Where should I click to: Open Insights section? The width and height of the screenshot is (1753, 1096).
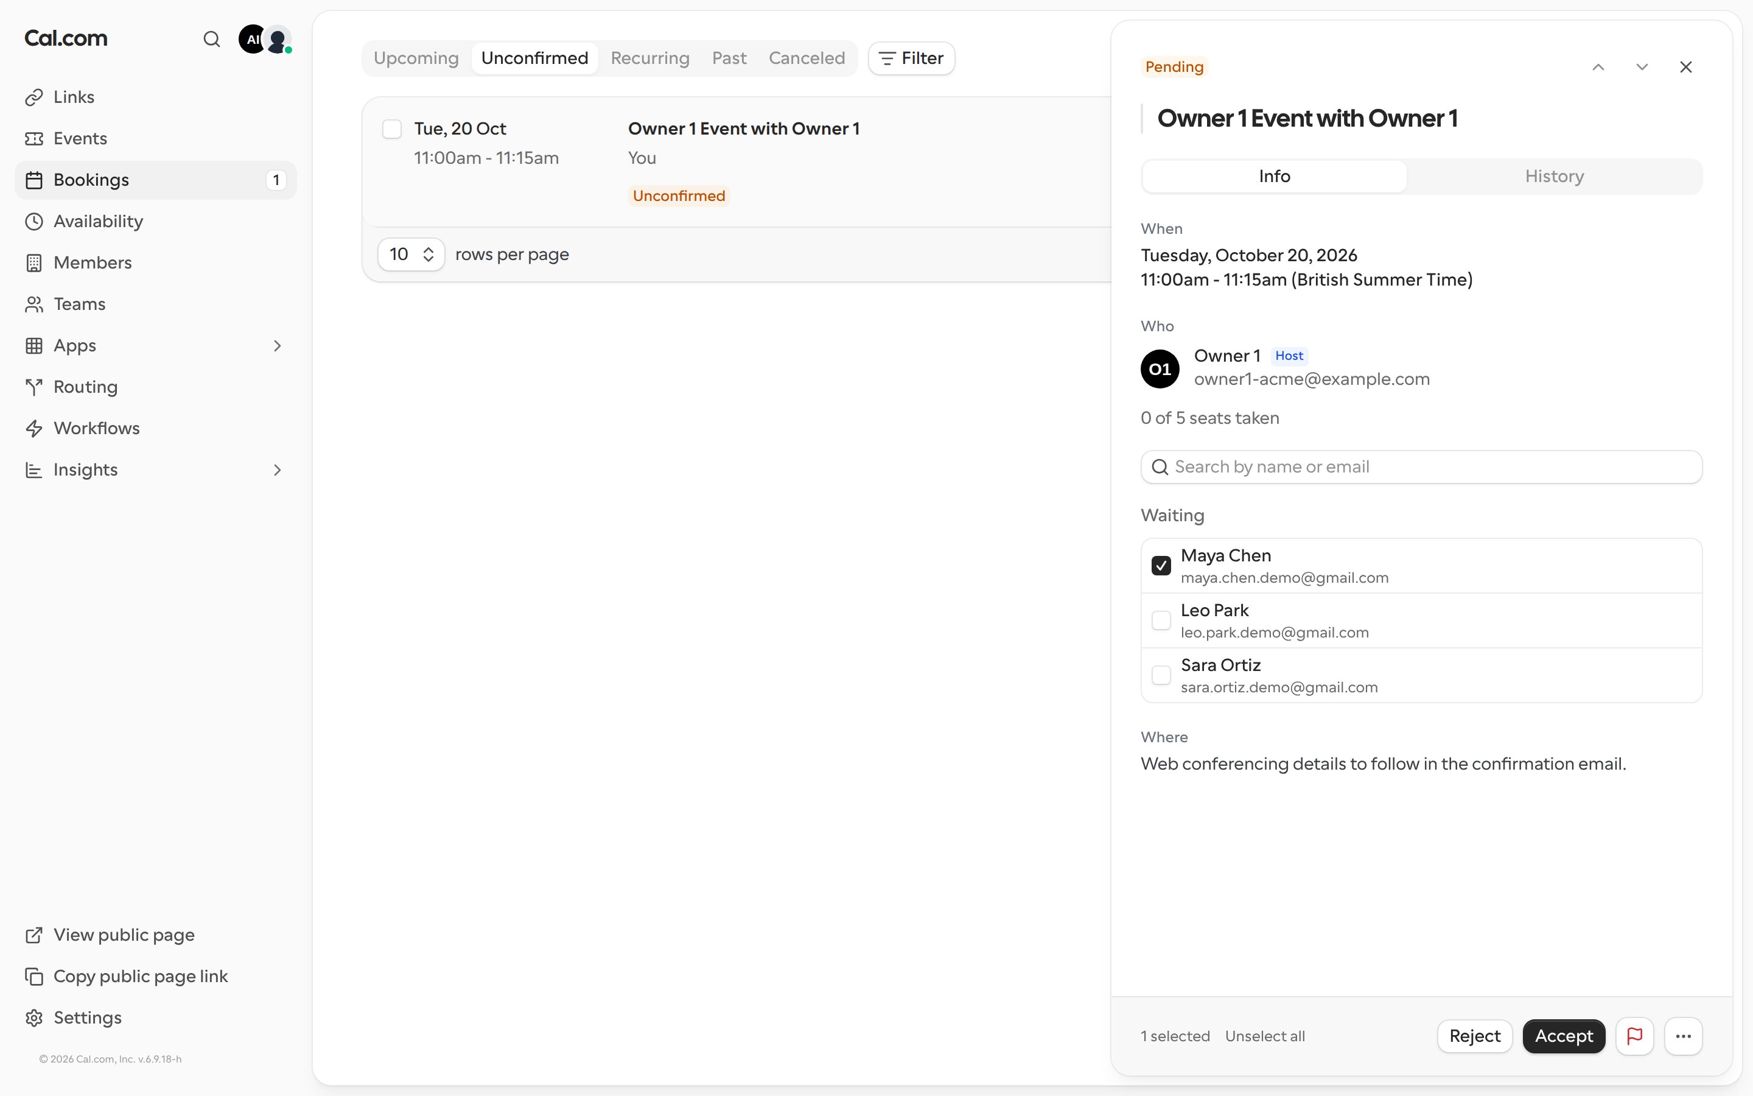click(x=156, y=469)
